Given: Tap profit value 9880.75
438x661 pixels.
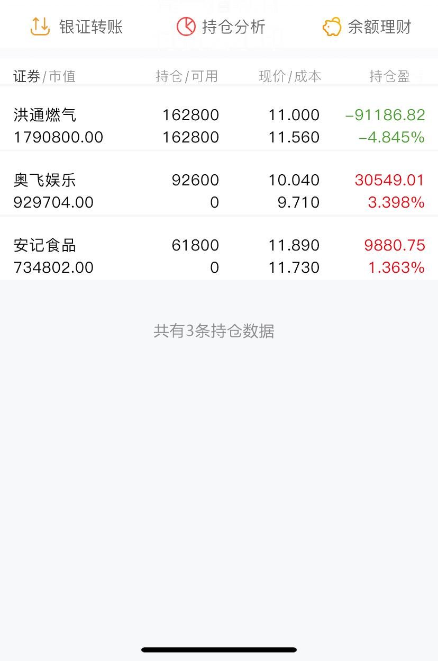Looking at the screenshot, I should [x=395, y=245].
